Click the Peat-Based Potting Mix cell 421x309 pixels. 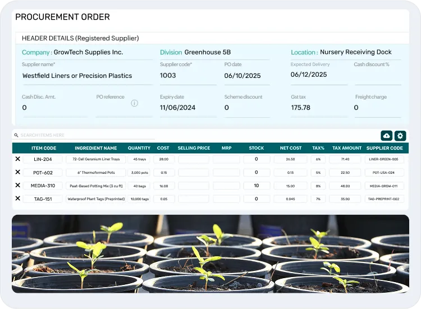pyautogui.click(x=96, y=186)
